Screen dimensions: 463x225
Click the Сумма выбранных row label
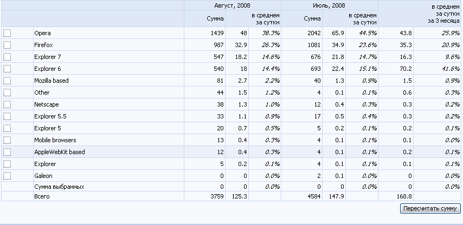pyautogui.click(x=59, y=187)
